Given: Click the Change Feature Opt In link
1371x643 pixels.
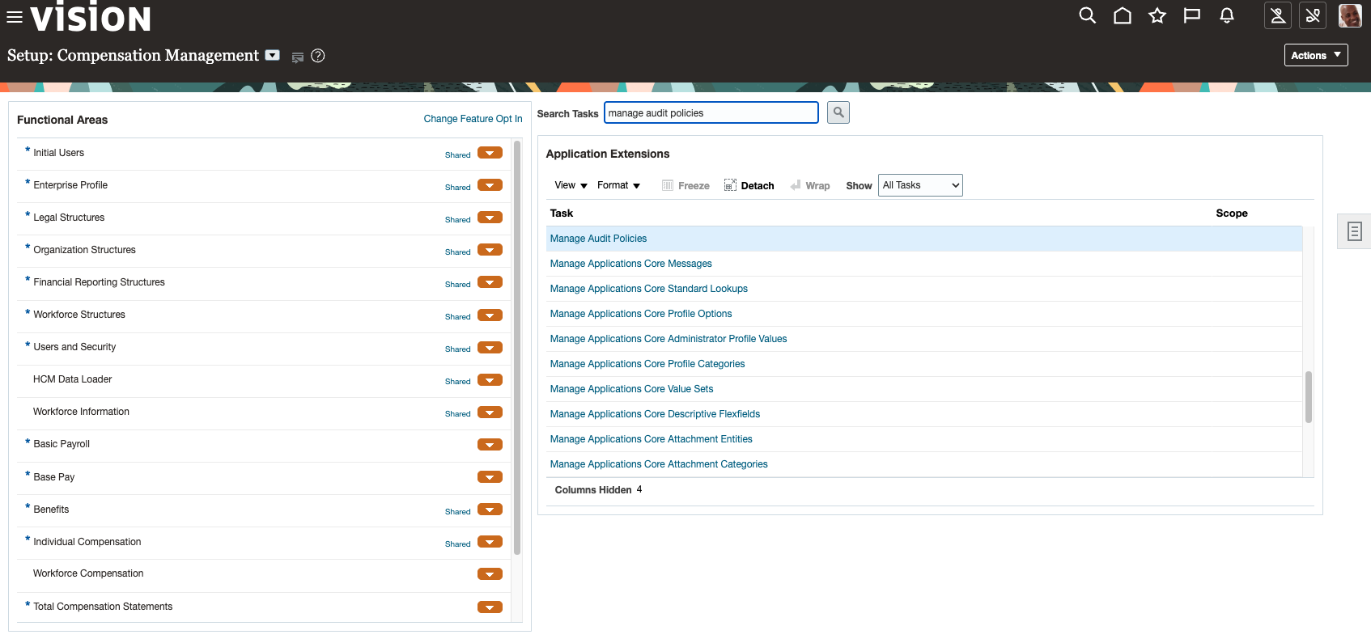Looking at the screenshot, I should click(x=473, y=119).
